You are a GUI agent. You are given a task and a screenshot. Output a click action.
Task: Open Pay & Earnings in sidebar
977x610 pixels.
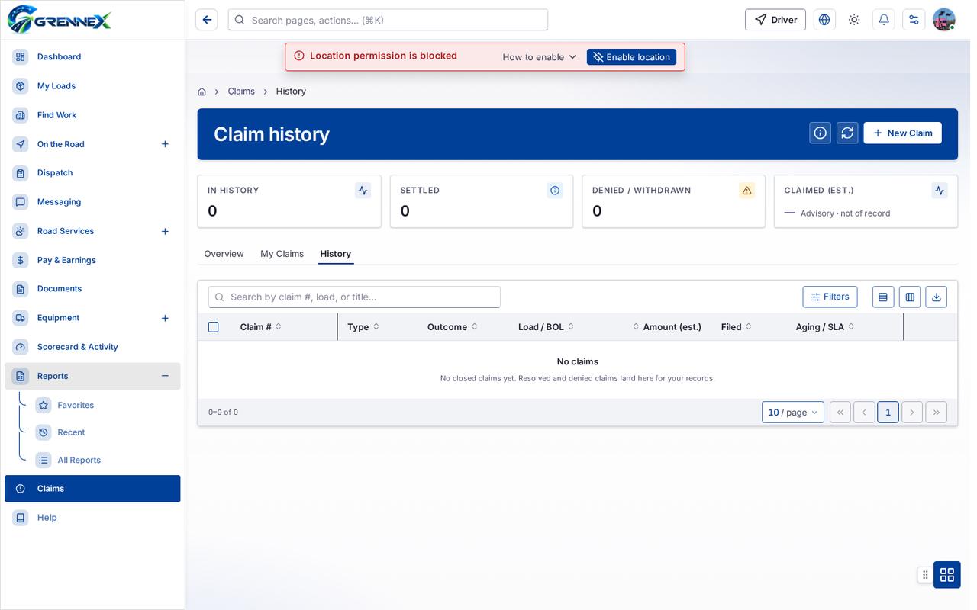[92, 260]
